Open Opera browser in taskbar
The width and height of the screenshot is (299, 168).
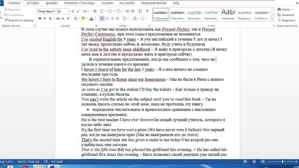pos(25,167)
